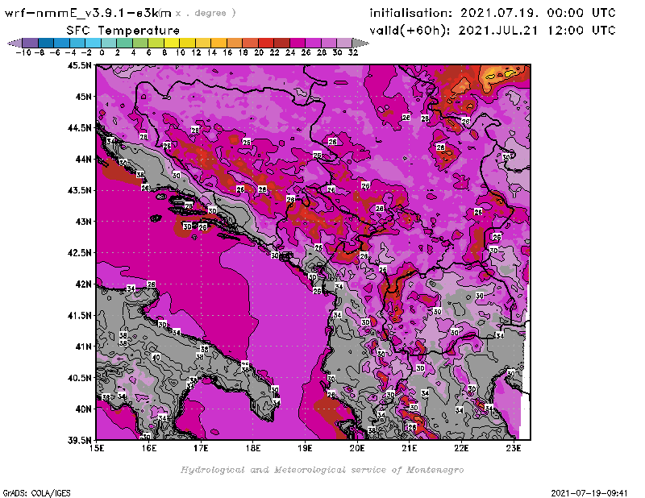This screenshot has width=645, height=498.
Task: Click the '42.5N' latitude label
Action: click(x=79, y=253)
